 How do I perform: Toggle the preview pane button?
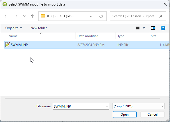click(x=153, y=28)
